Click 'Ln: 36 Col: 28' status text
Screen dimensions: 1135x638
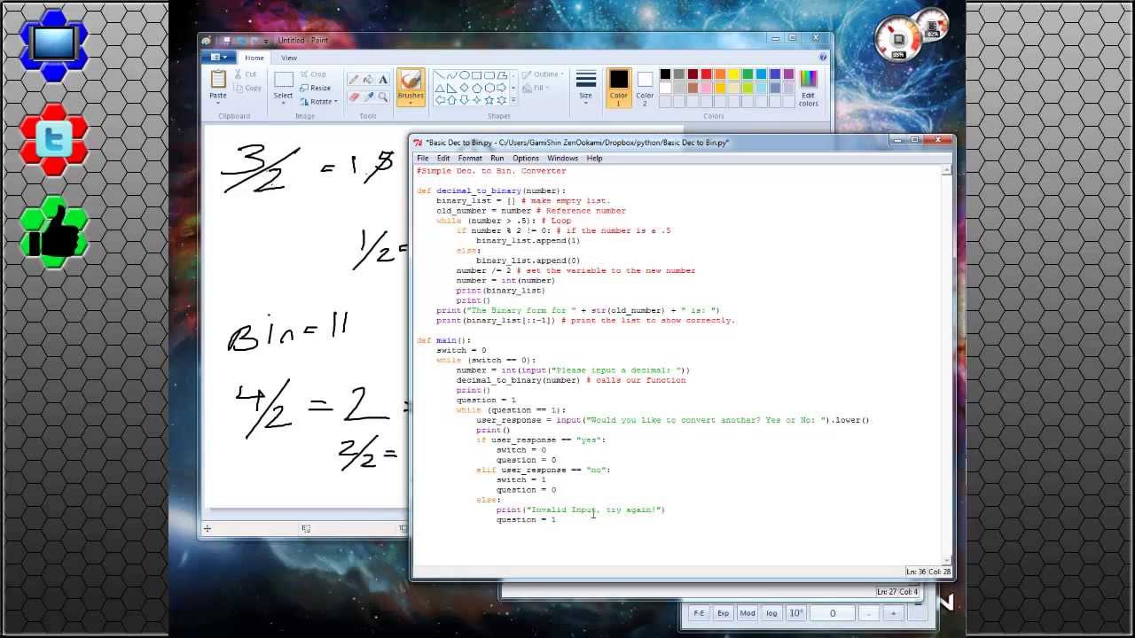[928, 572]
